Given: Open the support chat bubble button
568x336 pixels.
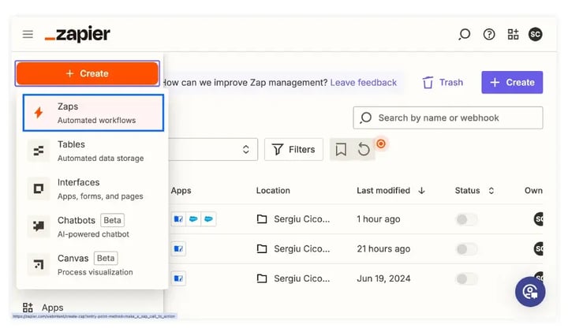Looking at the screenshot, I should point(530,292).
